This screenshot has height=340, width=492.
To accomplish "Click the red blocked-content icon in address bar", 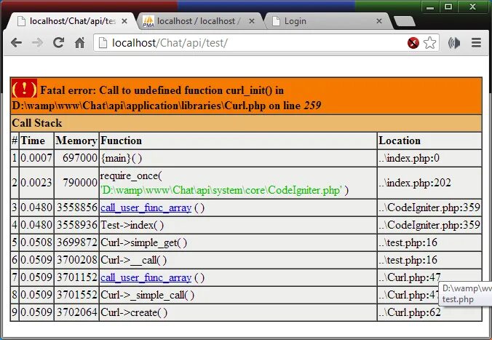I will (x=413, y=43).
